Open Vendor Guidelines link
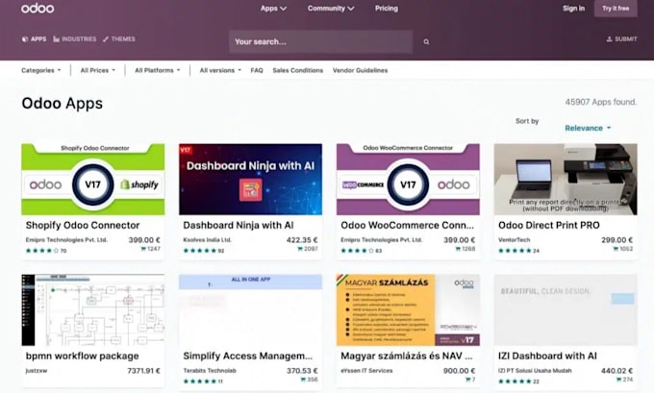 pyautogui.click(x=360, y=70)
